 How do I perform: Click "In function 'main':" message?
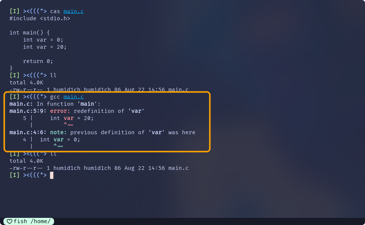click(68, 104)
